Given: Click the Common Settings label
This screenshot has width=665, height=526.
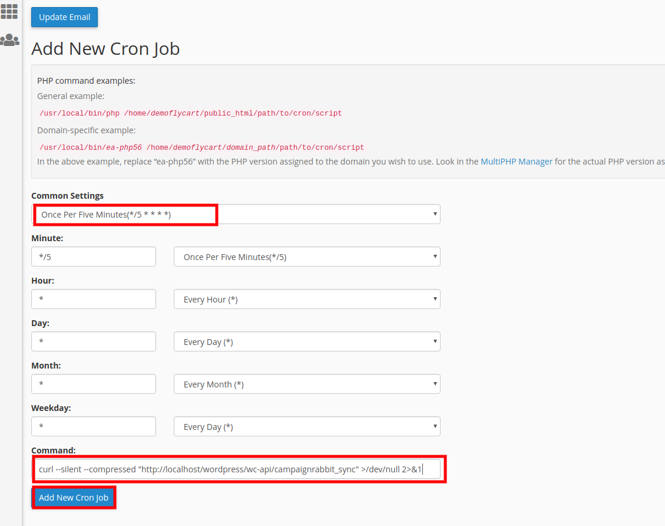Looking at the screenshot, I should 67,196.
